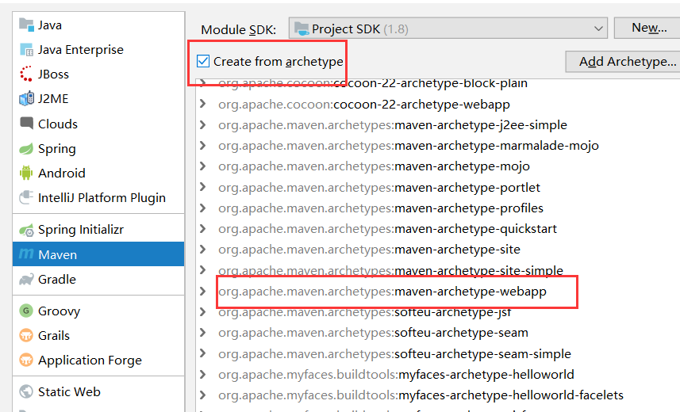The width and height of the screenshot is (680, 412).
Task: Click the Maven 'm' icon
Action: [x=26, y=254]
